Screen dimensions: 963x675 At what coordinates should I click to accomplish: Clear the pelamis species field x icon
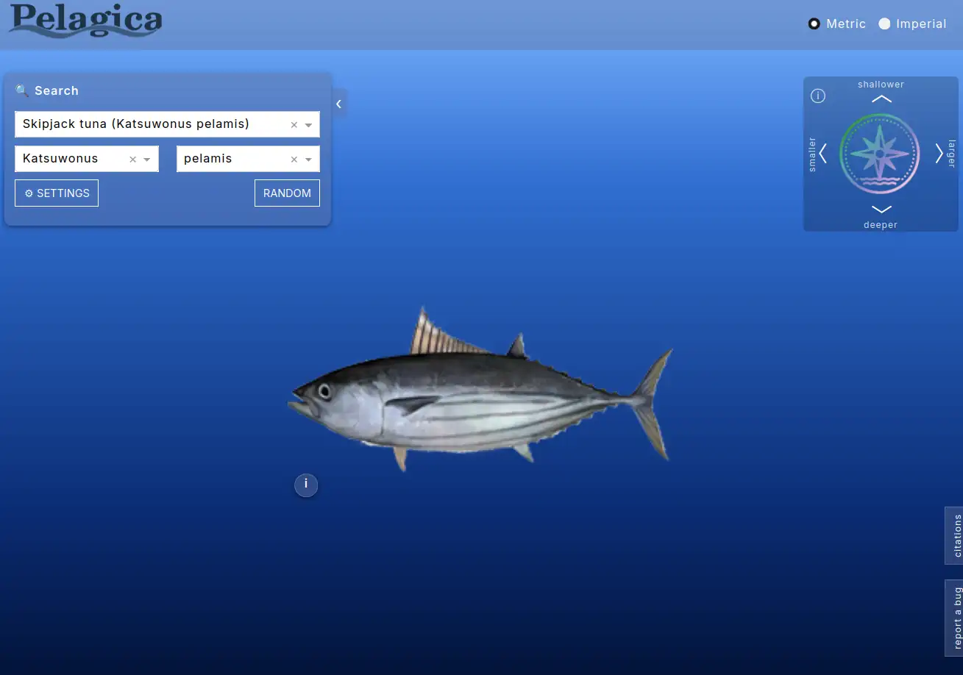coord(294,159)
